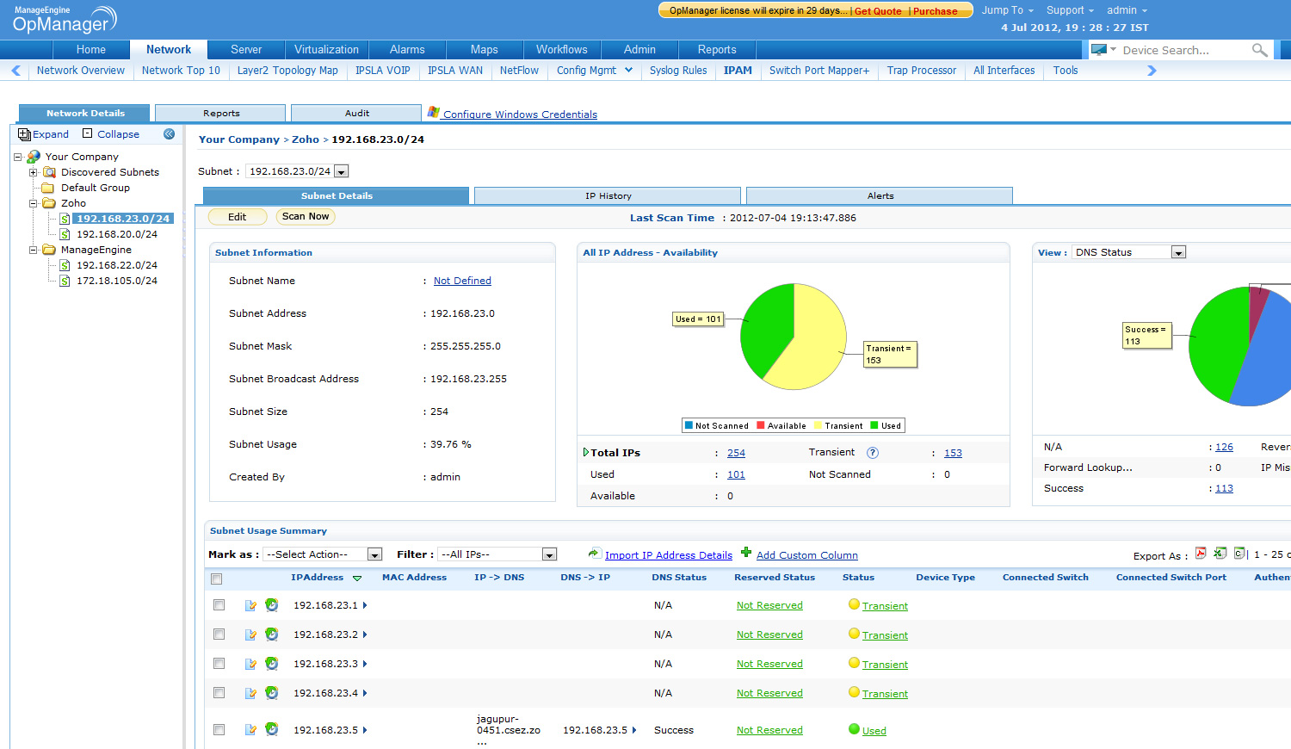Hide the left tree panel with arrow icon
The image size is (1291, 749).
coord(170,134)
